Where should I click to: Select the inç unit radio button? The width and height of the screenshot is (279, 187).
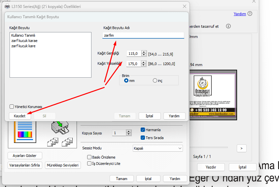(155, 81)
